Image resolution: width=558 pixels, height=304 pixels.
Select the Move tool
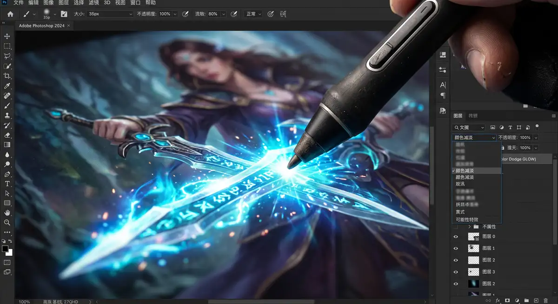coord(7,36)
